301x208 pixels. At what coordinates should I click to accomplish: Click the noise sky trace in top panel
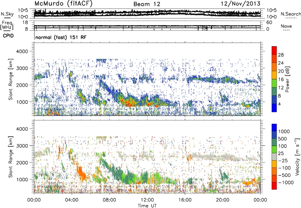(x=147, y=13)
